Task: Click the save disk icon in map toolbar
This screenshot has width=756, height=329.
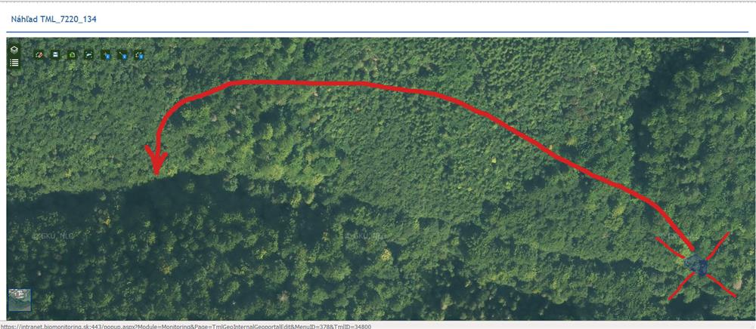Action: [55, 55]
